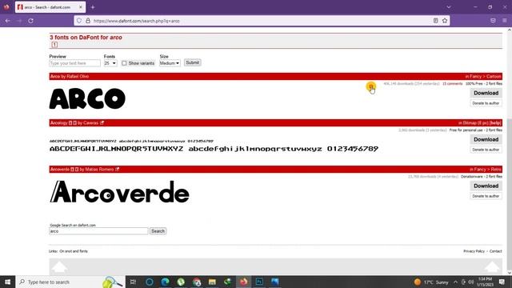Open Caveras author link

click(x=90, y=122)
